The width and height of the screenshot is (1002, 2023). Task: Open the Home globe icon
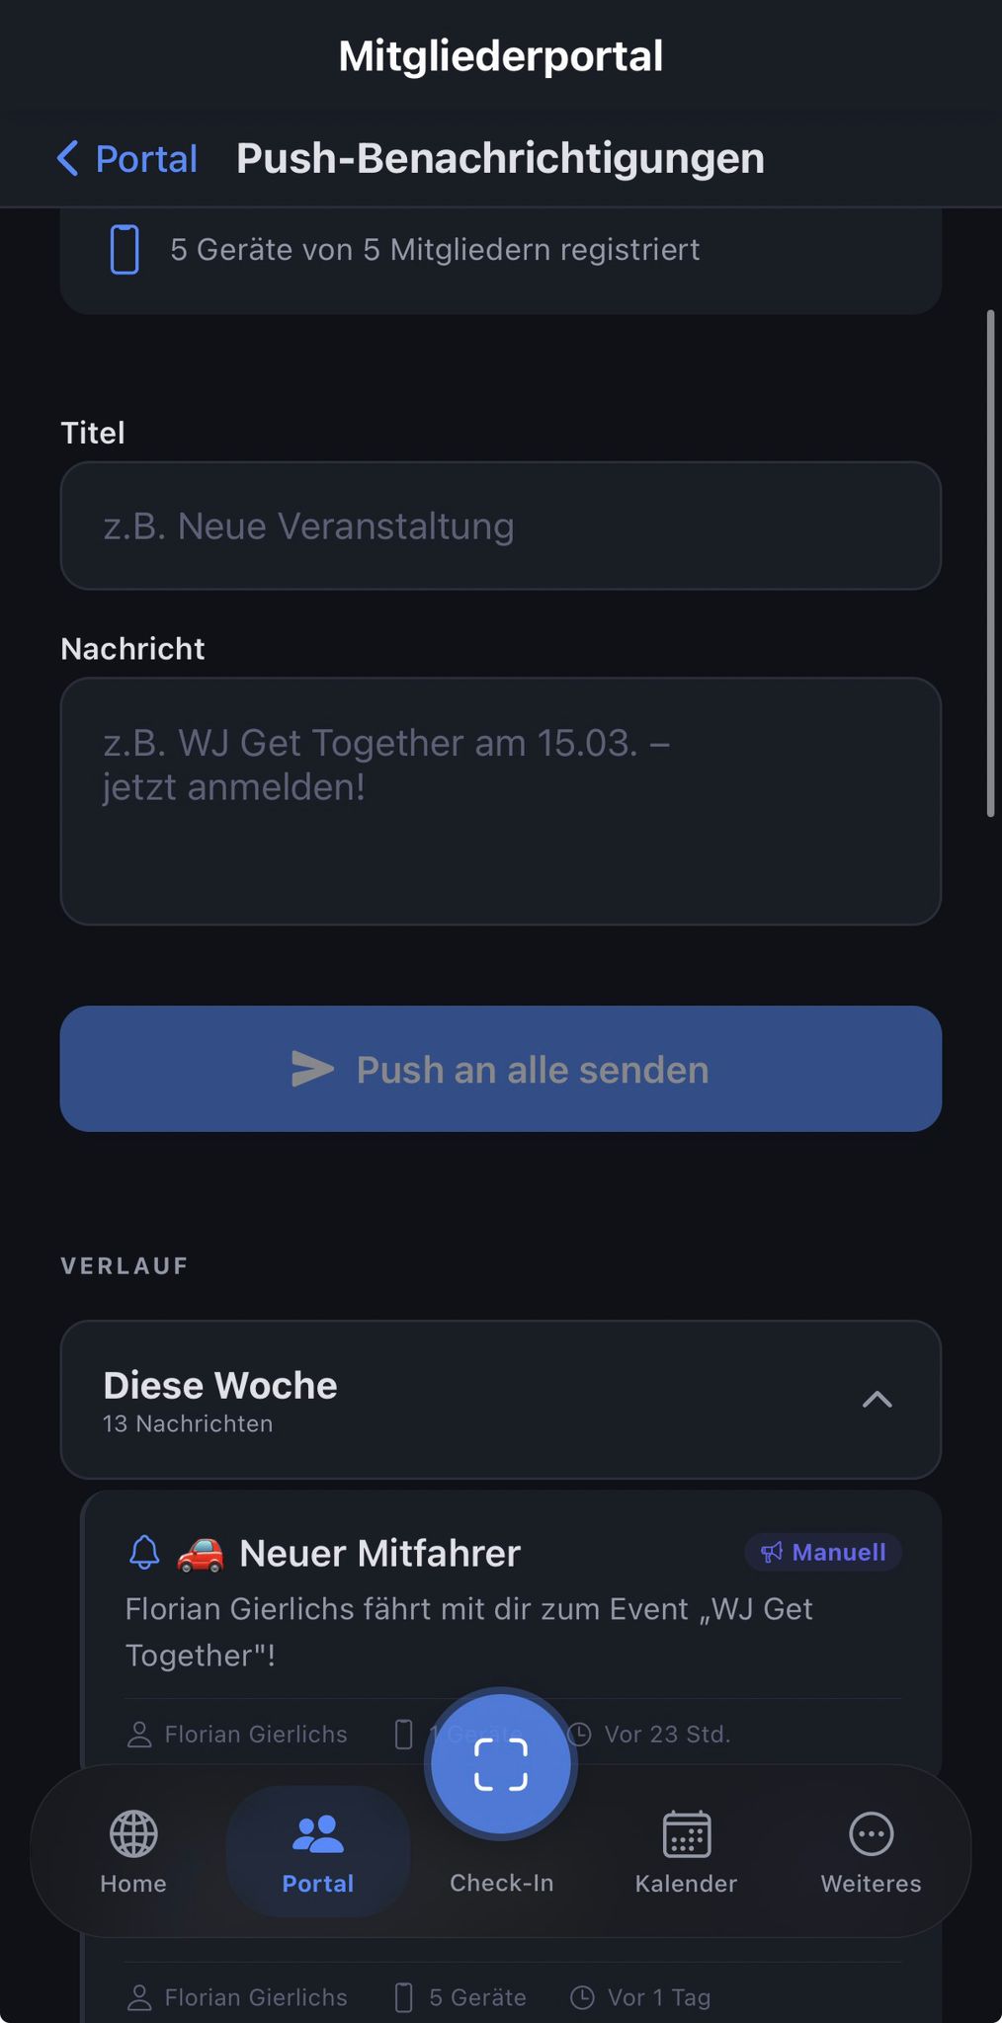coord(133,1834)
